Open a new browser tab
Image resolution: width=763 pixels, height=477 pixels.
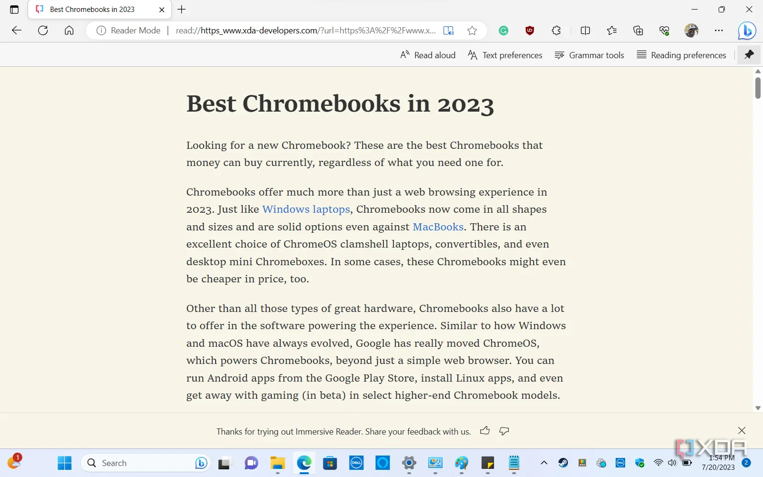pos(182,10)
